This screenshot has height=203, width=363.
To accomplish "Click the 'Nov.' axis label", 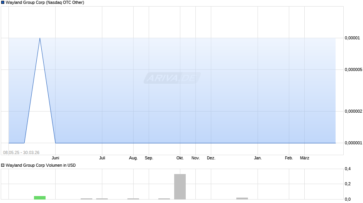I will (x=196, y=158).
